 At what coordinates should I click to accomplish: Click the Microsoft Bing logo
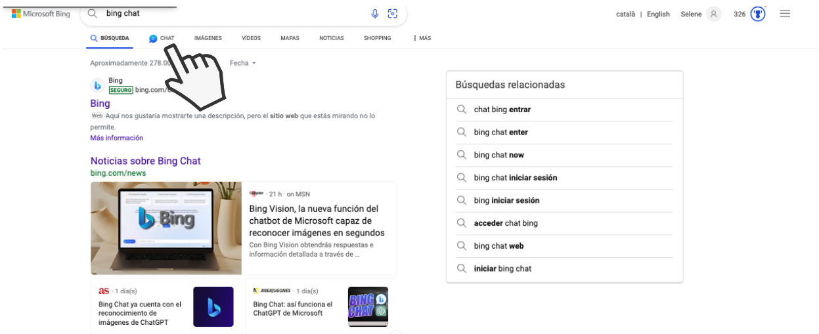[x=41, y=14]
